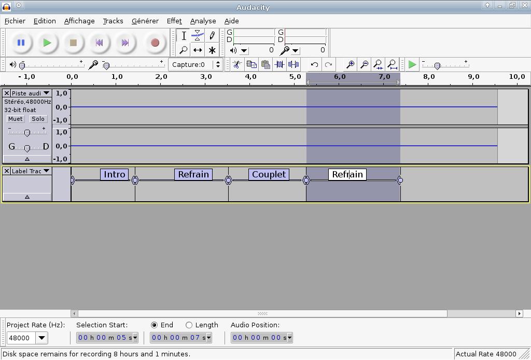Click the Intro label on label track
Image resolution: width=531 pixels, height=360 pixels.
point(115,175)
